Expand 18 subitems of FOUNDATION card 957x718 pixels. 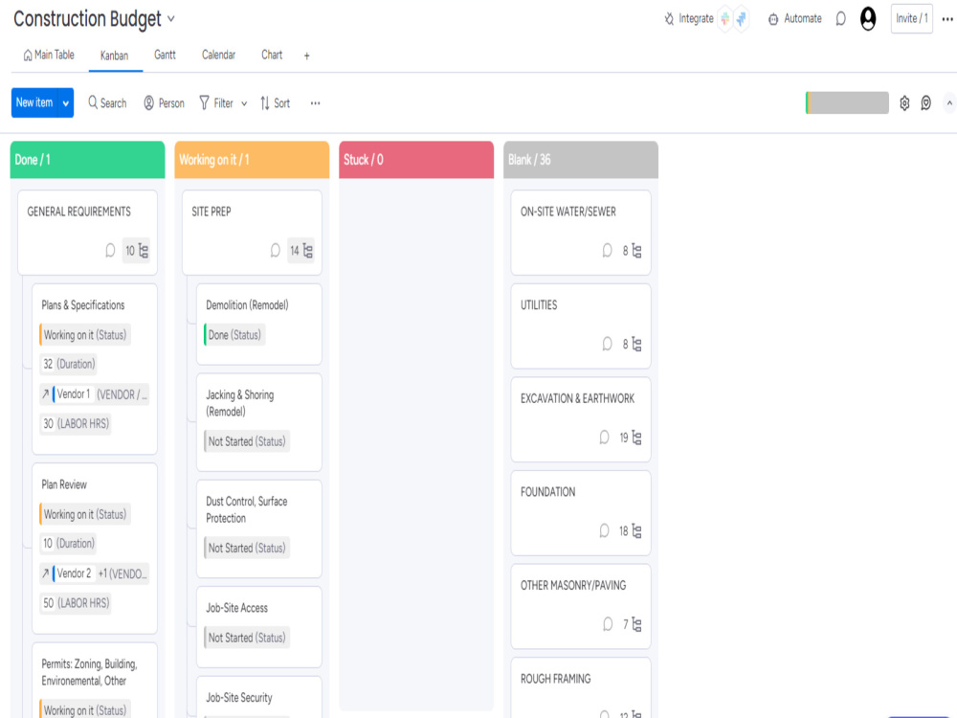[631, 530]
